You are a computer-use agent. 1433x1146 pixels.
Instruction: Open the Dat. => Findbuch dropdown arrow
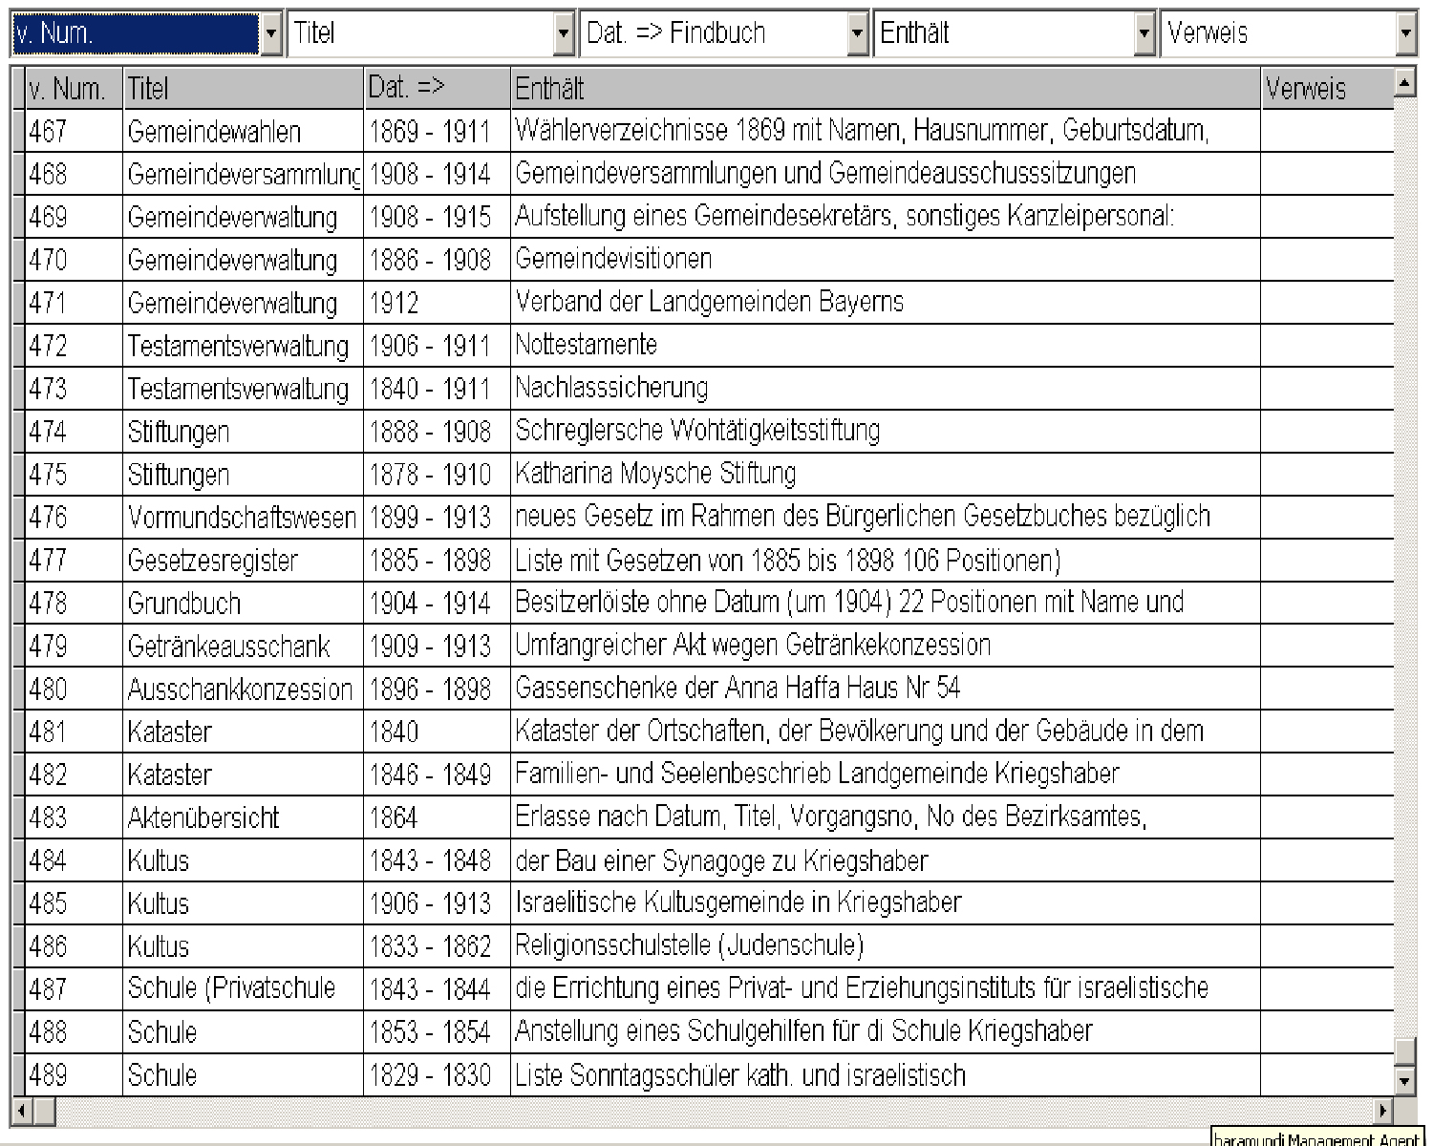tap(857, 35)
